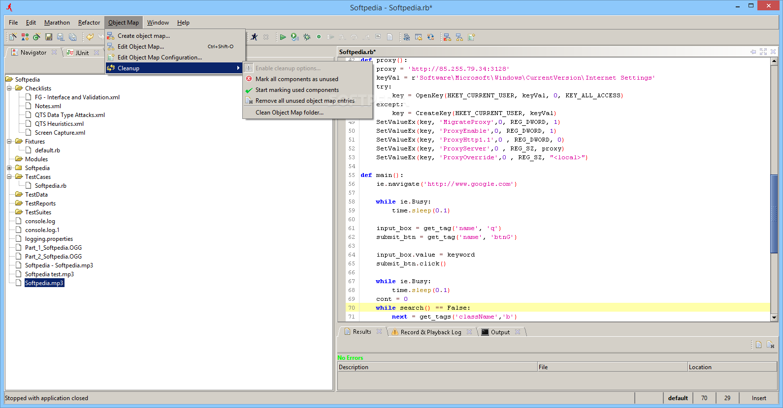Select Mark all components as unused
The height and width of the screenshot is (408, 783).
(x=307, y=79)
